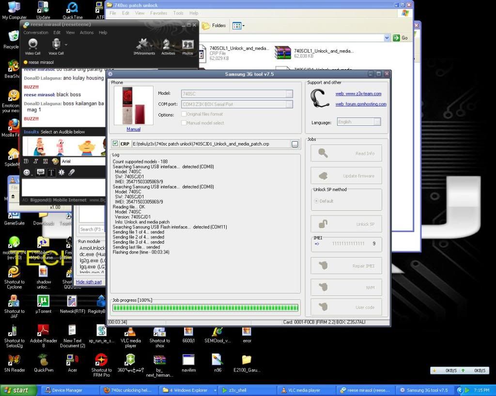Open the Photos sharing icon

click(x=187, y=46)
